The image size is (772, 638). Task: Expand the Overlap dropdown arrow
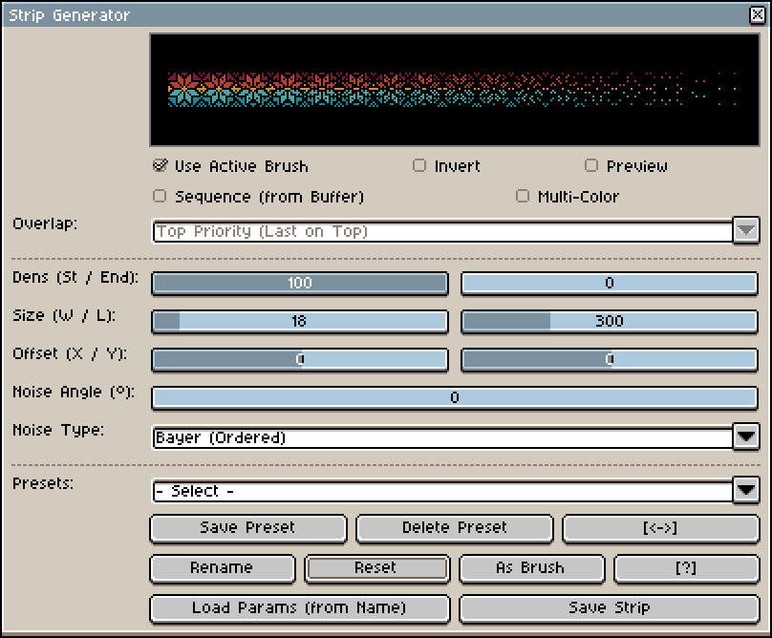coord(746,231)
